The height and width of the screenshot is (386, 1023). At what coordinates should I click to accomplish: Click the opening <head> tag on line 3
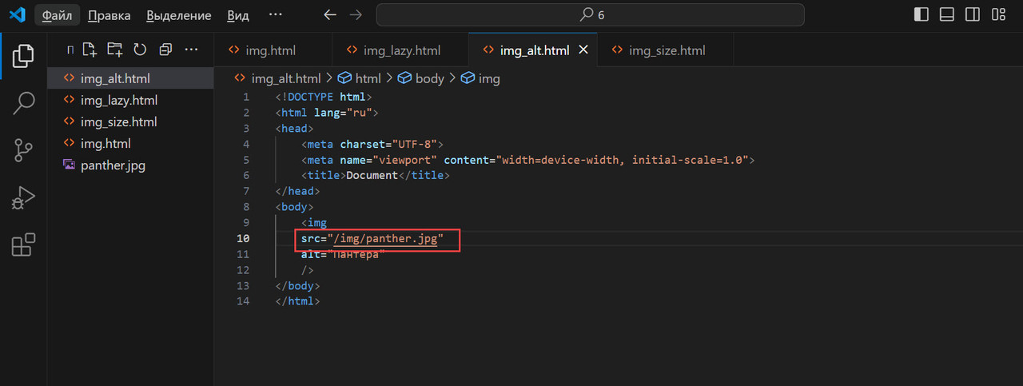295,128
